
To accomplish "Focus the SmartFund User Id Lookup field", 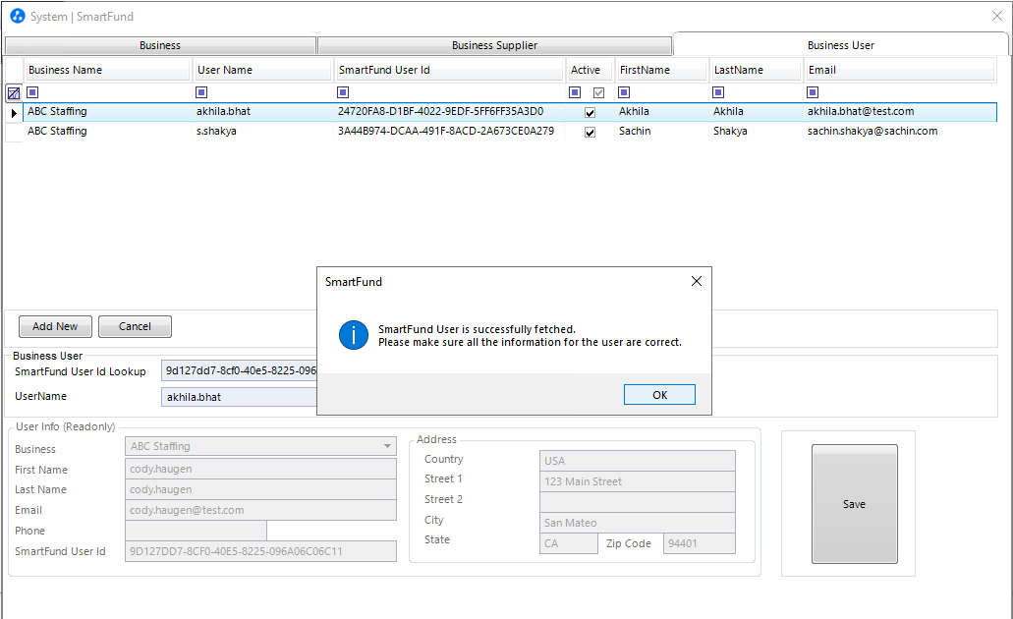I will pyautogui.click(x=239, y=370).
